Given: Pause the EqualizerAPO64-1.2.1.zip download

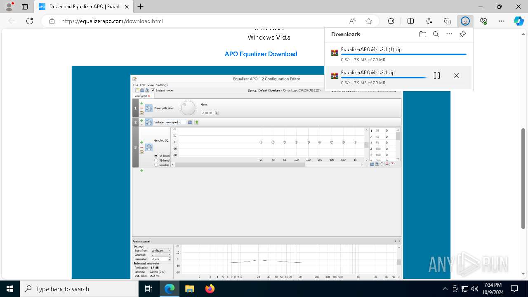Looking at the screenshot, I should [437, 75].
